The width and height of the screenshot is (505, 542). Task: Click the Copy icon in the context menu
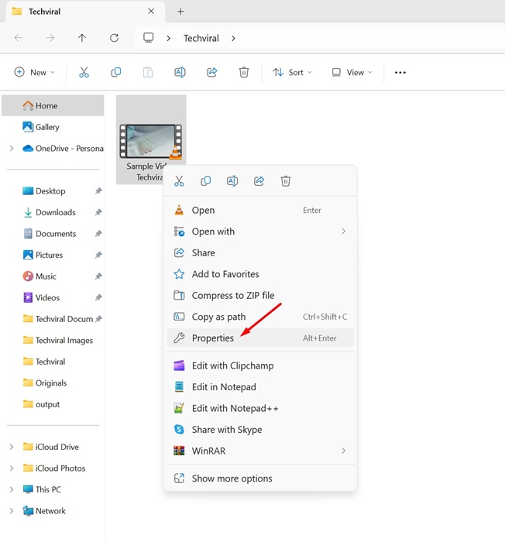(x=205, y=181)
